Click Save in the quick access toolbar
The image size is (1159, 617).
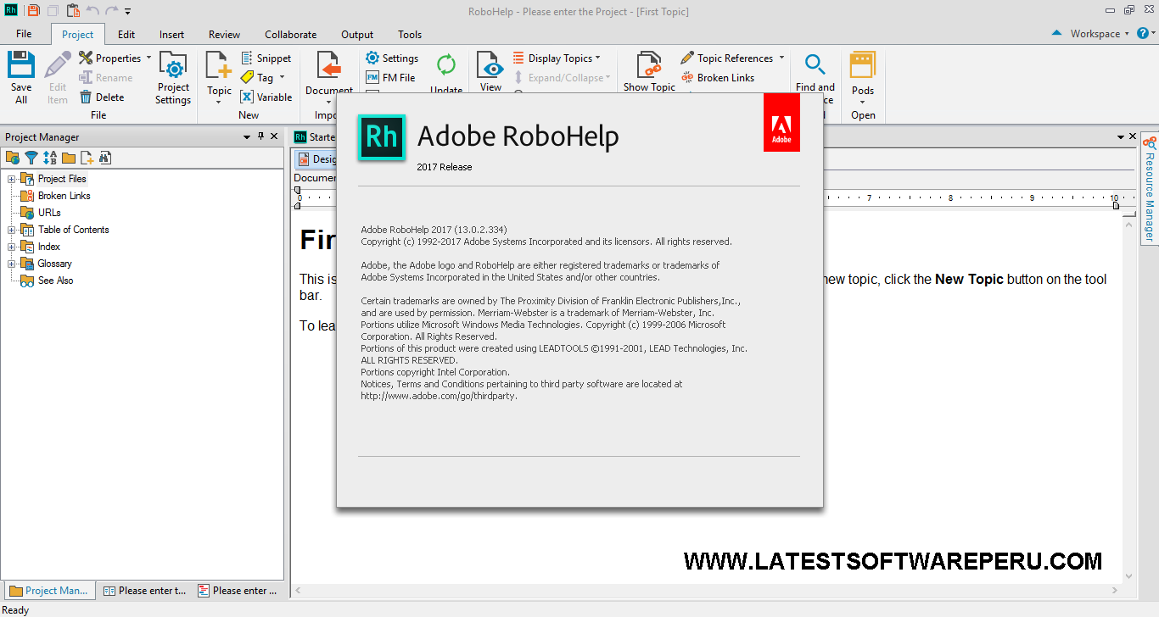[33, 11]
